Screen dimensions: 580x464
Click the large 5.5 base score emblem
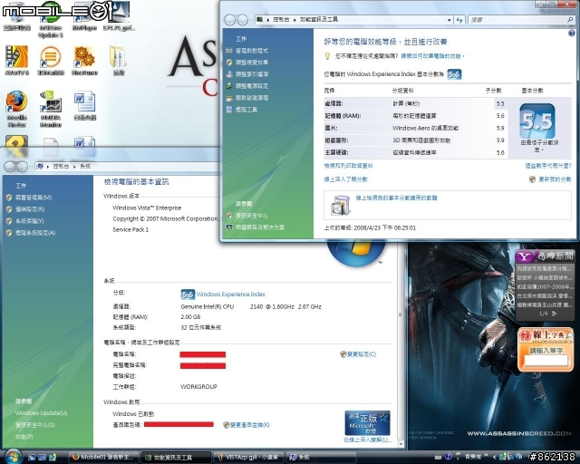537,121
